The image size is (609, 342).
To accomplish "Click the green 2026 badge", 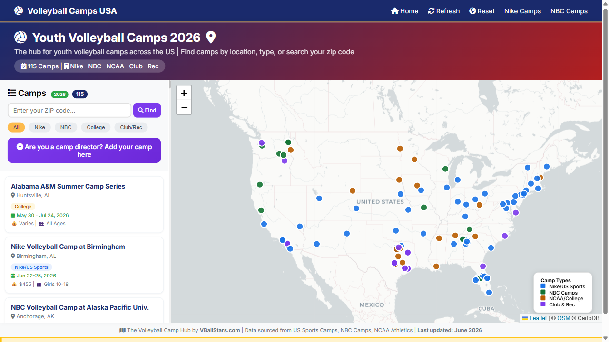I will click(60, 94).
